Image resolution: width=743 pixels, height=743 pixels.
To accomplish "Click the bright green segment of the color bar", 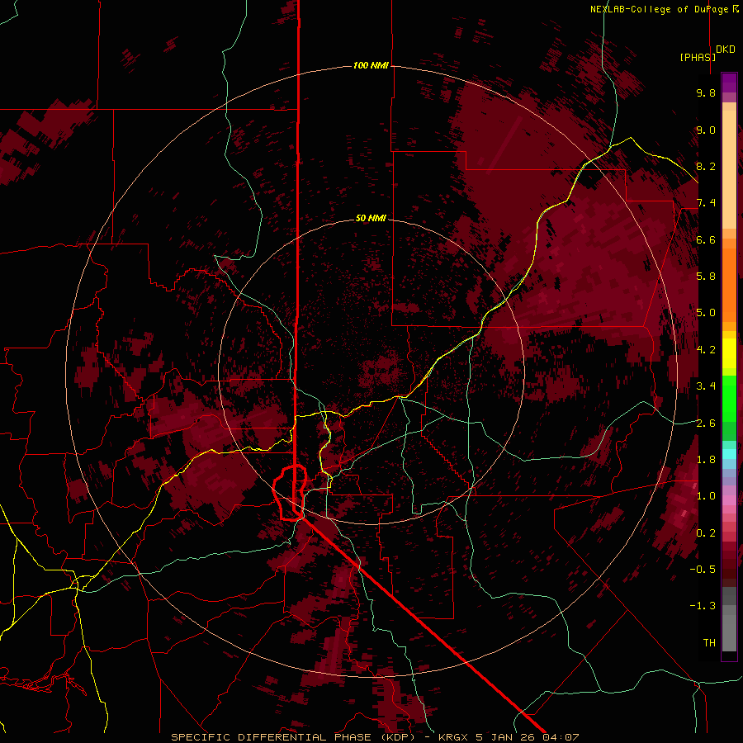I will coord(729,398).
